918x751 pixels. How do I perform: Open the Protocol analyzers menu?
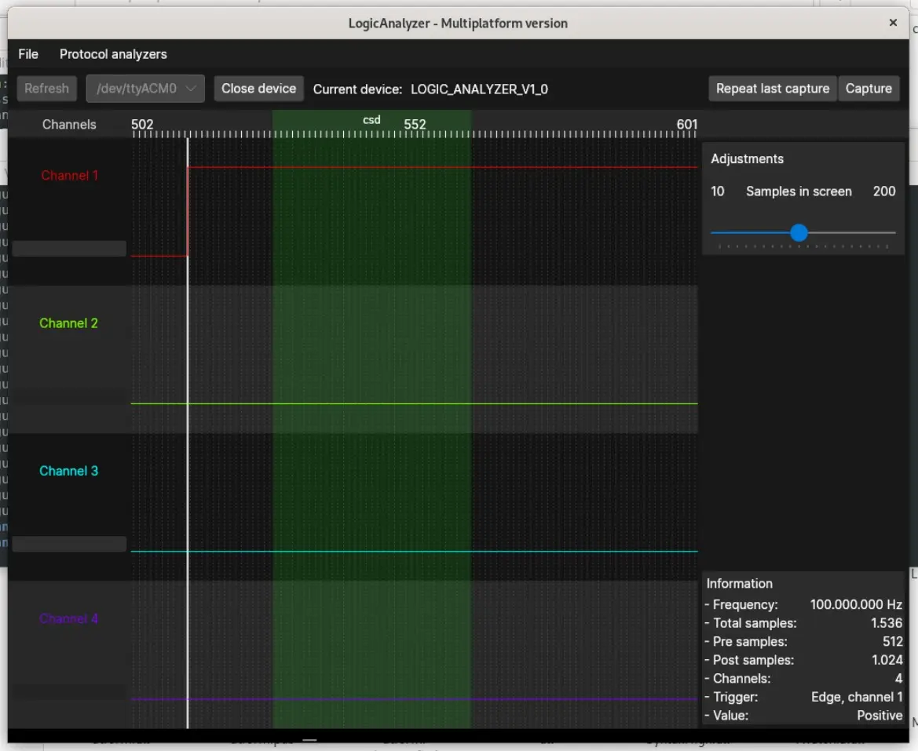tap(113, 54)
